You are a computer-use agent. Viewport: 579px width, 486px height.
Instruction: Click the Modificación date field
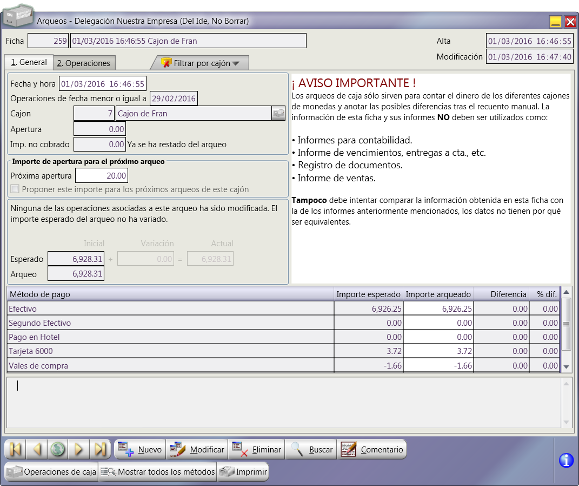529,56
